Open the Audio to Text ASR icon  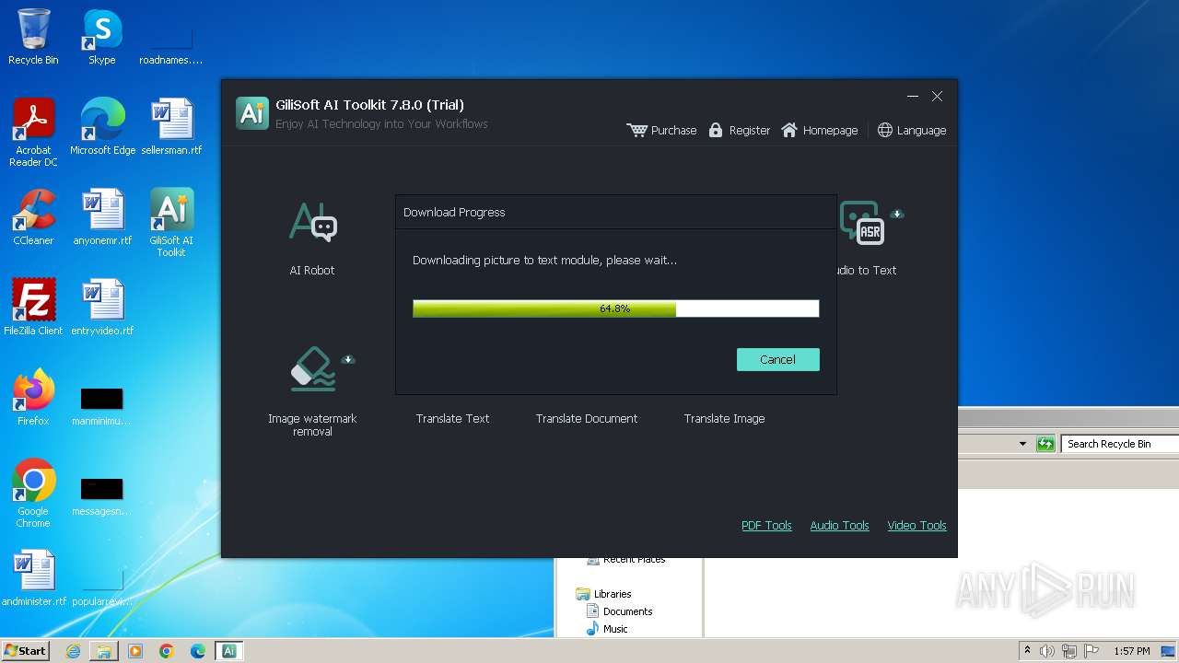tap(863, 223)
